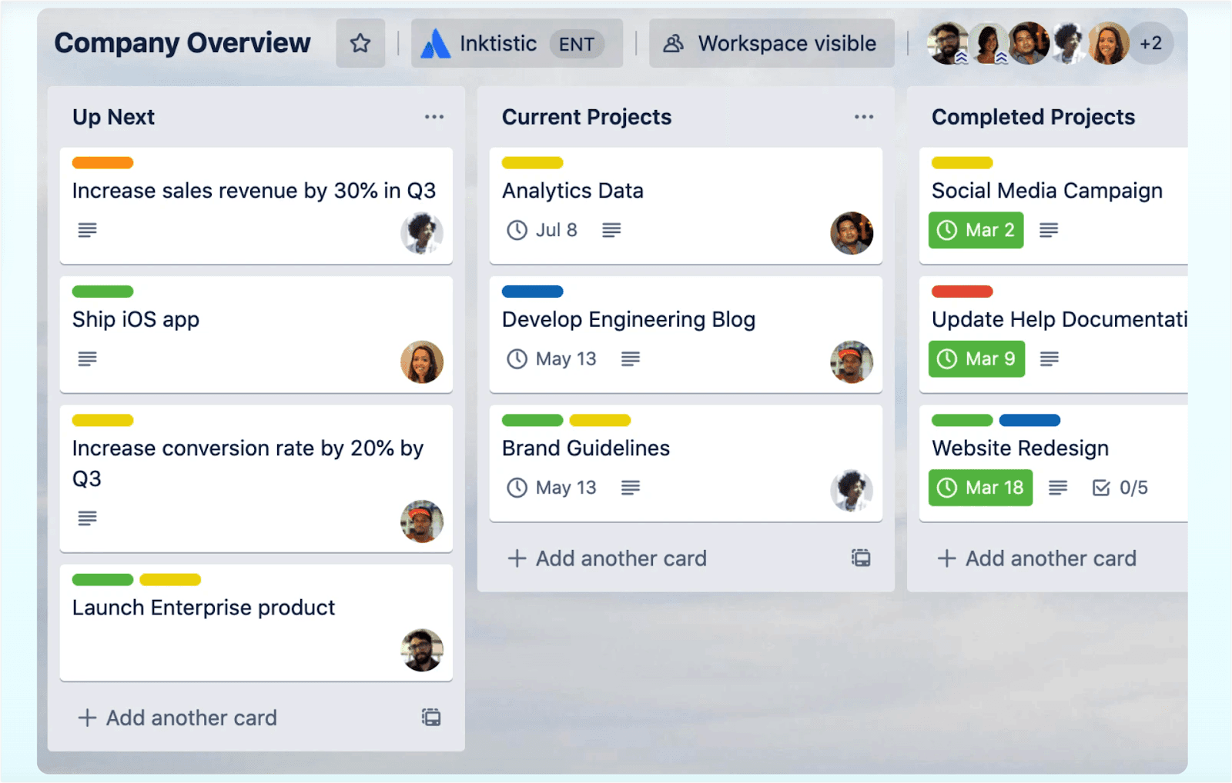Click the Up Next list title
The width and height of the screenshot is (1232, 783).
pyautogui.click(x=113, y=117)
